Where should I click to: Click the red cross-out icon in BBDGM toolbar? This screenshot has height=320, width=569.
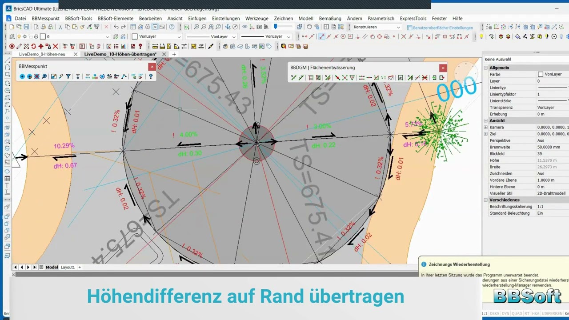425,78
